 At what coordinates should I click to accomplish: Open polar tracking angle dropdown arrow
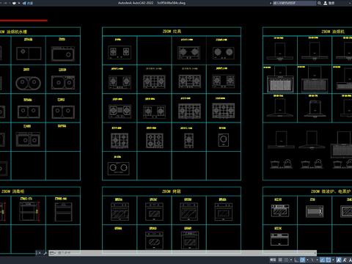point(307,260)
